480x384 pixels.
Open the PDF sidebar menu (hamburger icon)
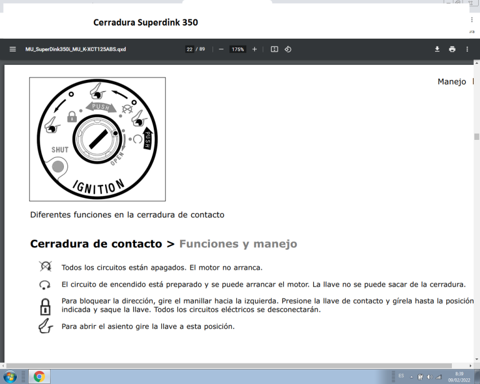tap(12, 49)
